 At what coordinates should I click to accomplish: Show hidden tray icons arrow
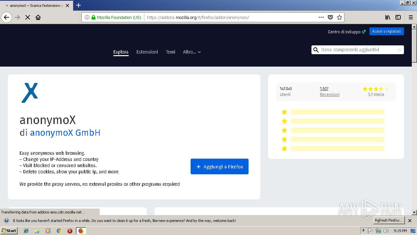[x=363, y=231]
